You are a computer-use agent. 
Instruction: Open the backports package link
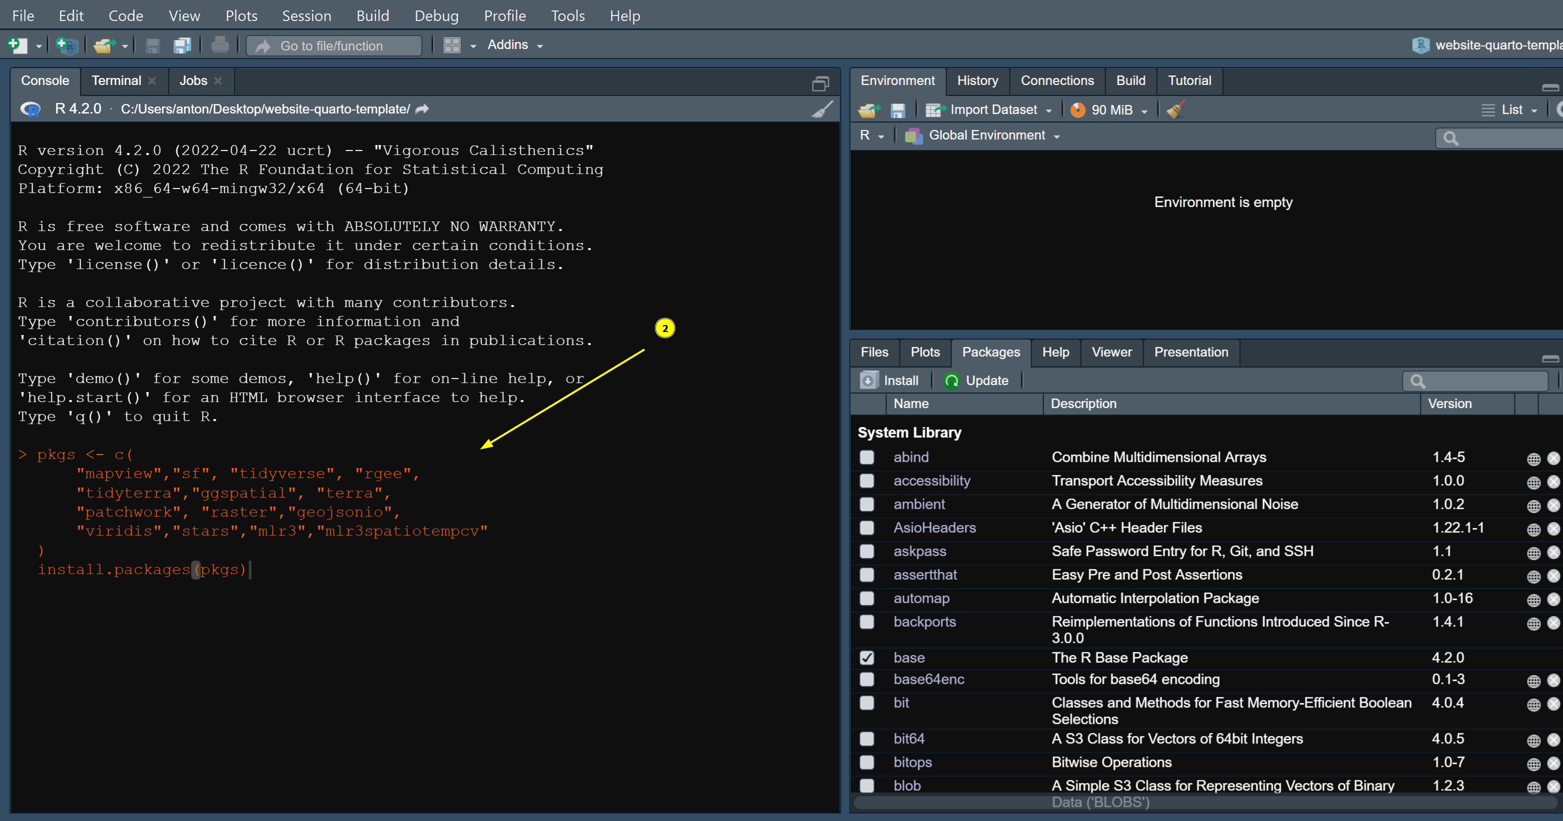924,621
